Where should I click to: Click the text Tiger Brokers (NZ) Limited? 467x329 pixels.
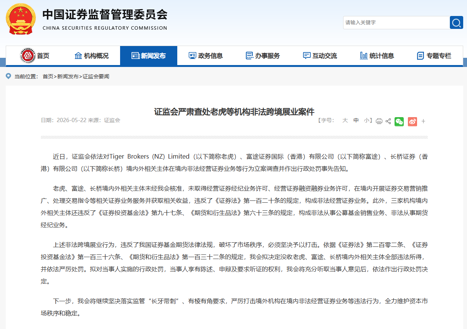[149, 156]
